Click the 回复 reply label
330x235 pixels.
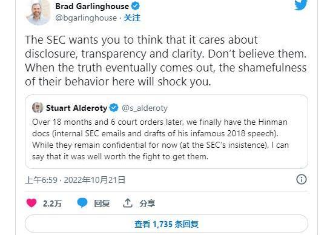102,204
